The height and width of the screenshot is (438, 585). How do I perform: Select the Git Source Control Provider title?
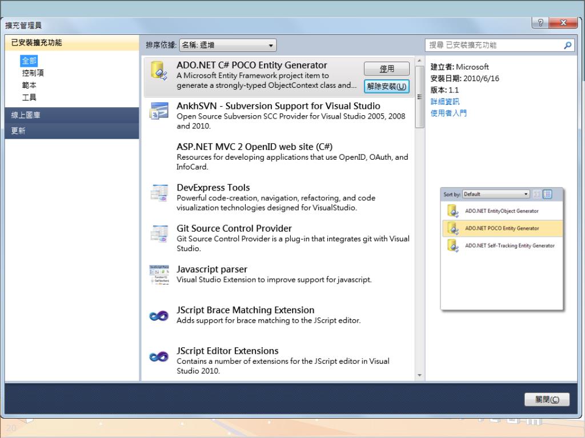[234, 228]
